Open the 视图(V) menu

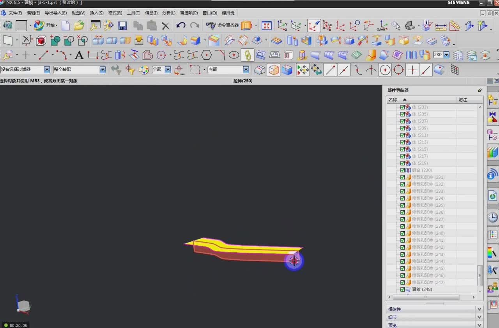[78, 13]
